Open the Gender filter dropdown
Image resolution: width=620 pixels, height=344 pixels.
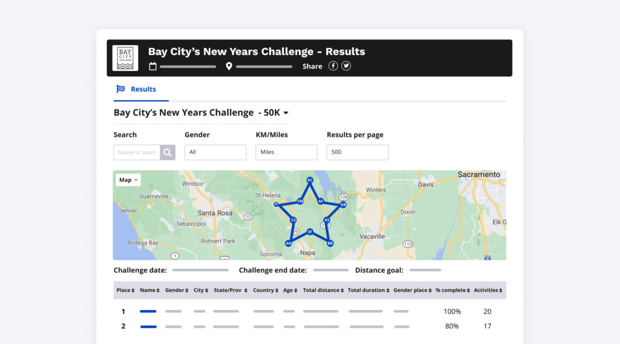pyautogui.click(x=216, y=152)
